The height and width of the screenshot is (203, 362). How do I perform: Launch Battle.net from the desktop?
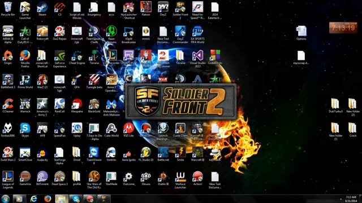163,154
